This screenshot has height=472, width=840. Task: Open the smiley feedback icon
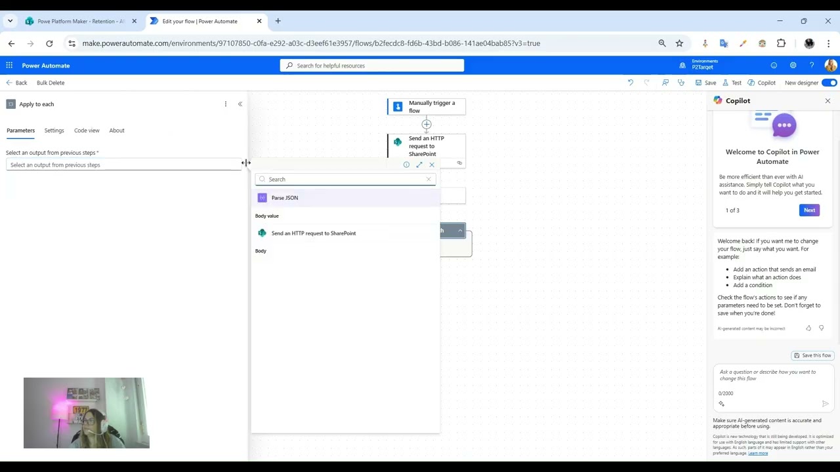pos(774,66)
